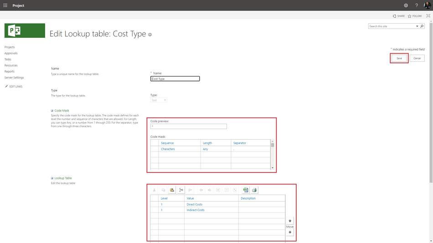This screenshot has height=243, width=433.
Task: Open the settings gear icon
Action: (406, 5)
